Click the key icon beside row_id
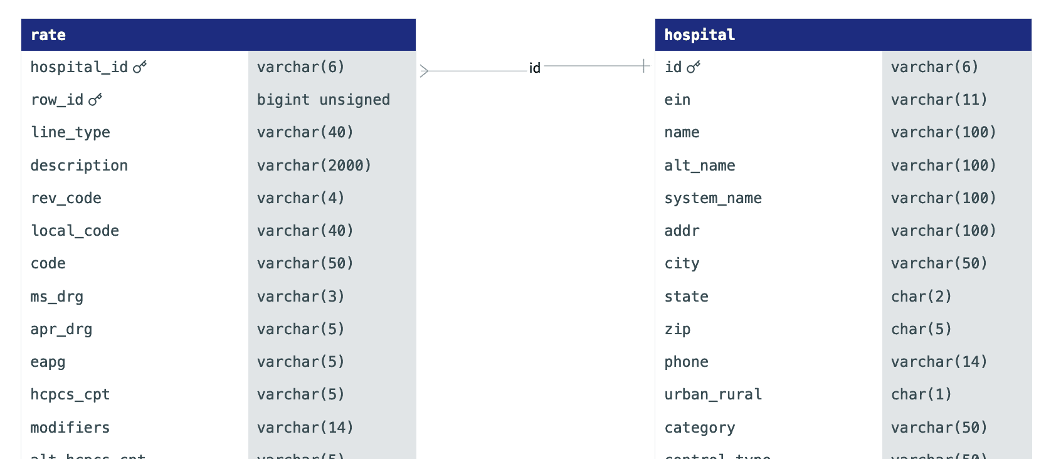 click(95, 99)
